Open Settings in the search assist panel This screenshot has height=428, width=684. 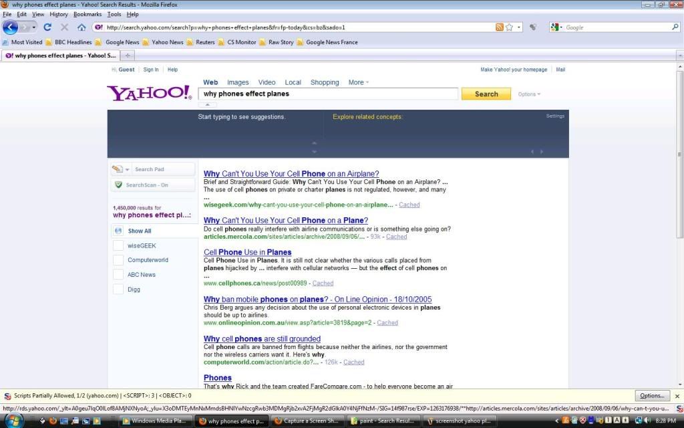point(555,116)
